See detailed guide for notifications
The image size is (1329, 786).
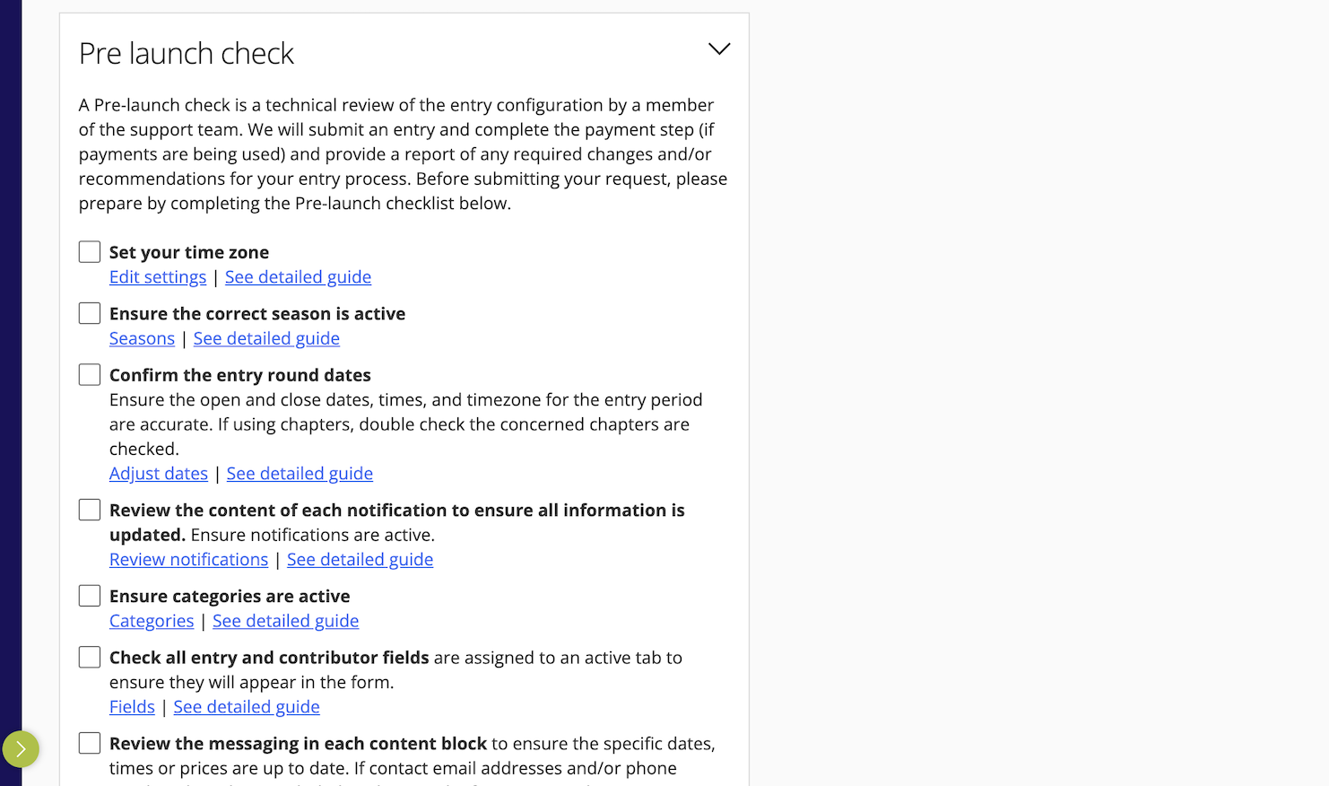click(x=360, y=560)
